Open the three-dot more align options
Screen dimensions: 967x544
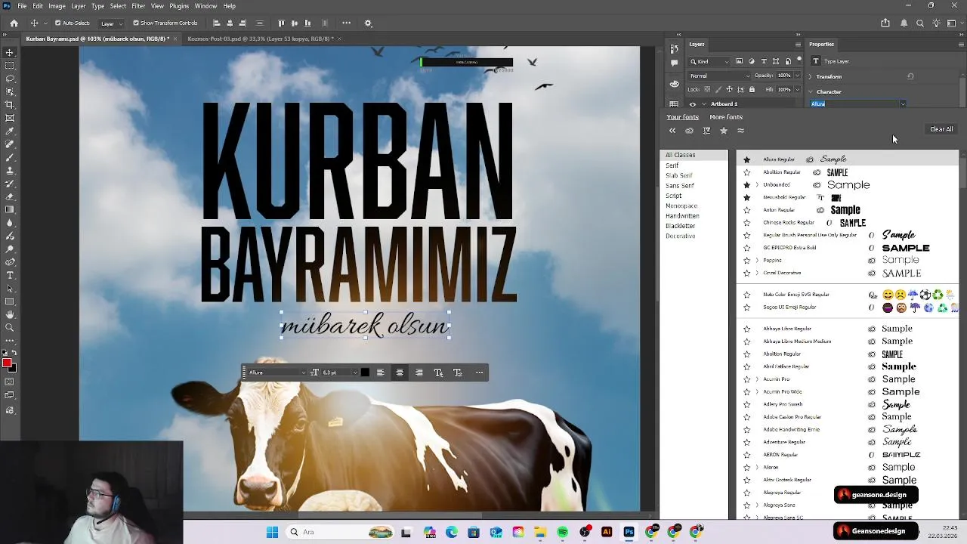coord(346,23)
